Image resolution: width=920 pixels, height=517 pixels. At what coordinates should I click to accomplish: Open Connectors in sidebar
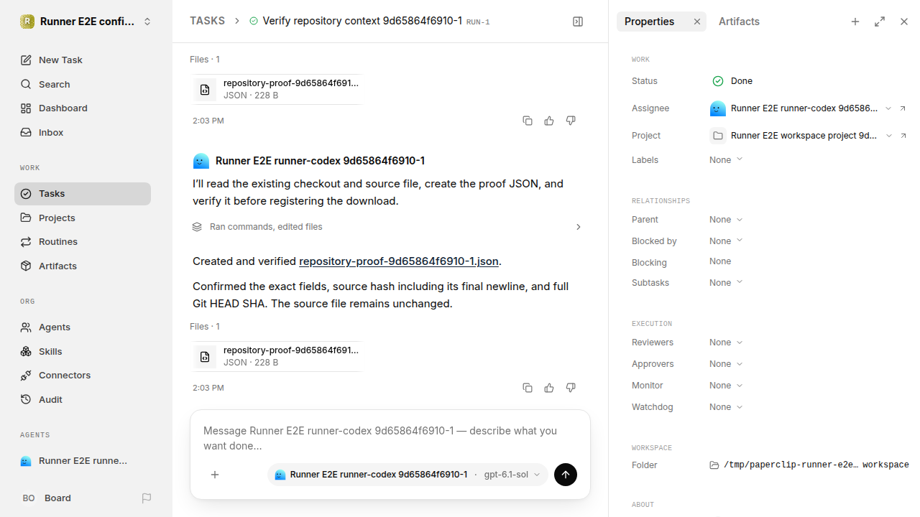pyautogui.click(x=83, y=376)
